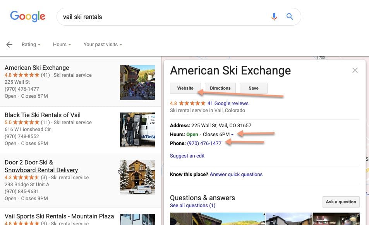Click the 5.0 star rating for Black Tie

pyautogui.click(x=22, y=123)
